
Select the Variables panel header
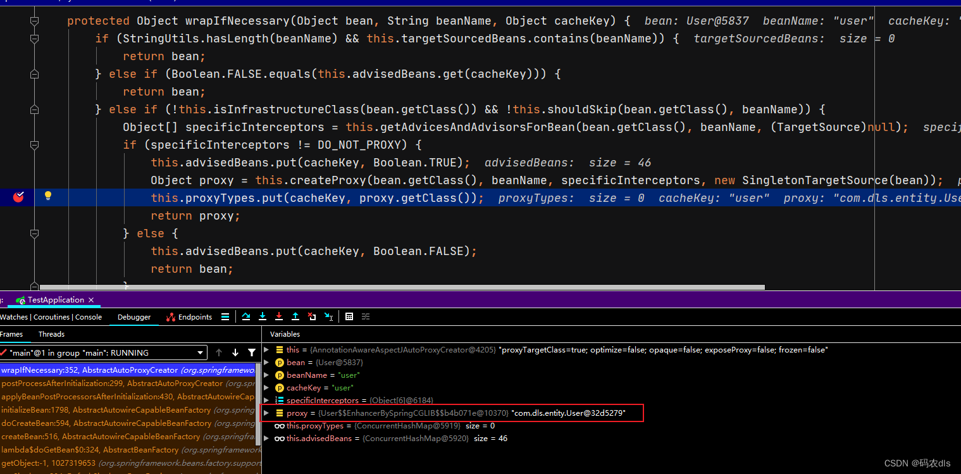[x=285, y=334]
